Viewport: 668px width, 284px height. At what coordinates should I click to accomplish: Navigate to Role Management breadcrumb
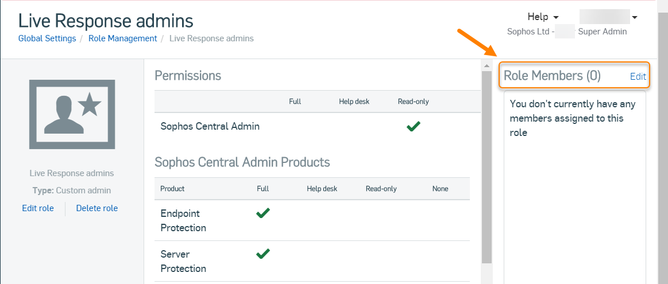click(122, 38)
